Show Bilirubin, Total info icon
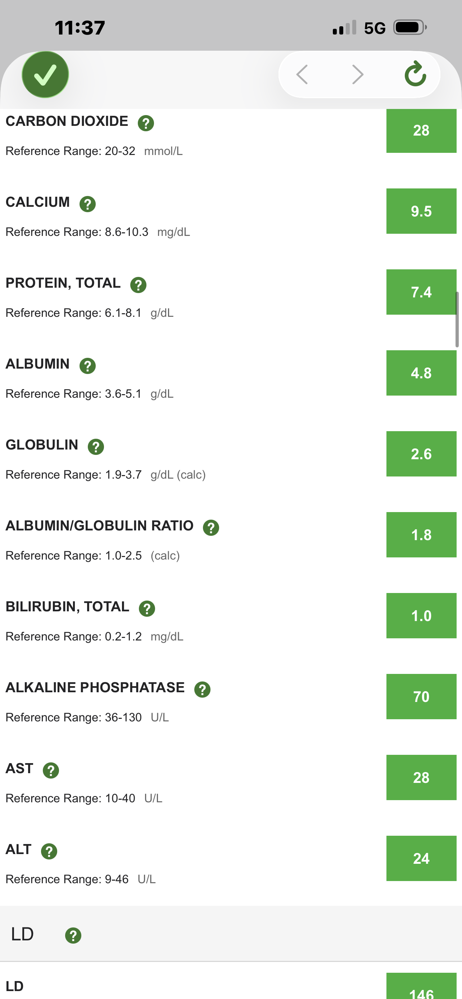This screenshot has height=999, width=462. point(147,609)
